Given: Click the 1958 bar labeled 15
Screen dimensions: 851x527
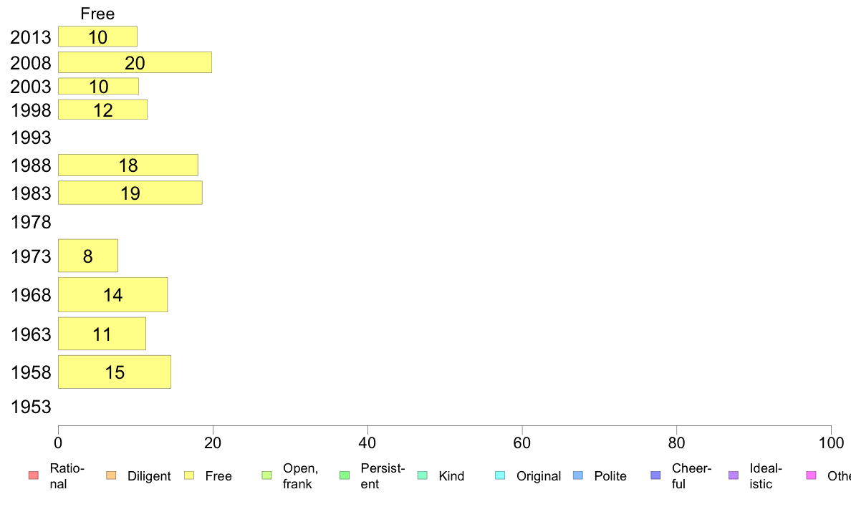Looking at the screenshot, I should tap(115, 372).
